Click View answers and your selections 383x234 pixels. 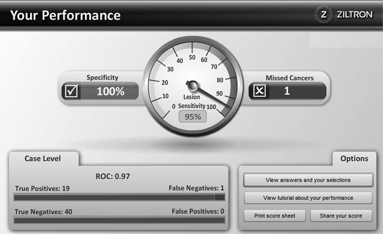click(x=308, y=180)
